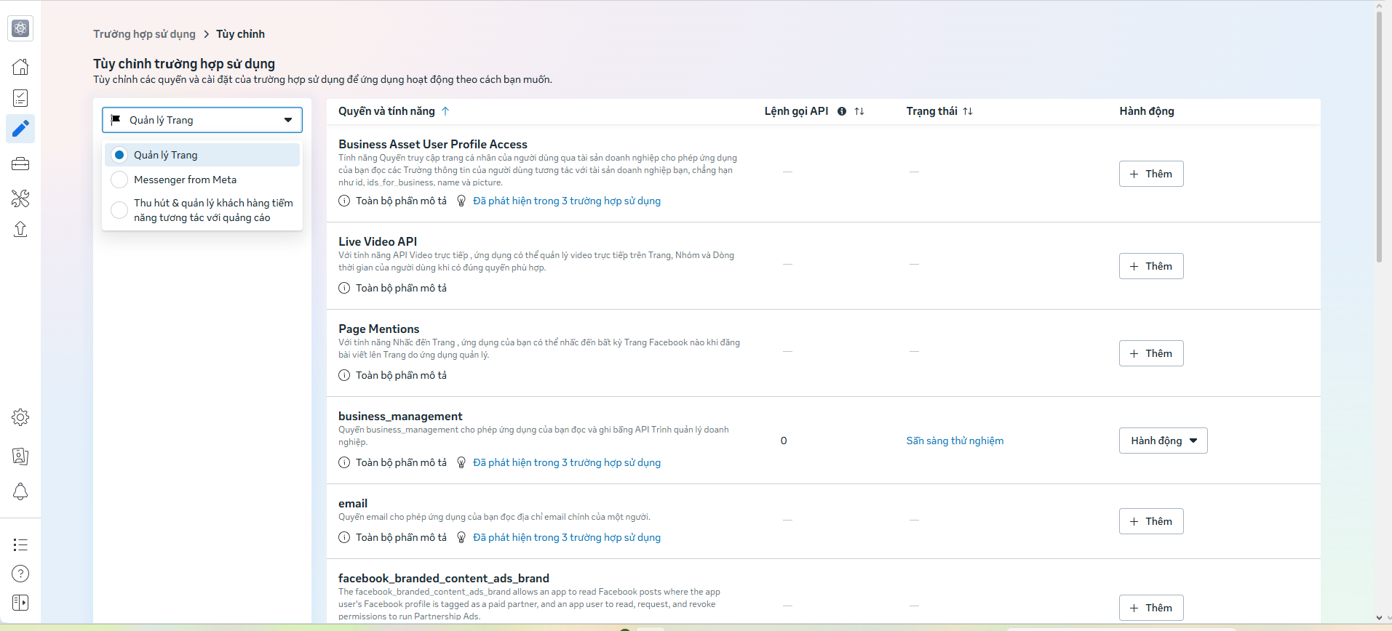Click Thêm for Live Video API
1392x631 pixels.
click(x=1151, y=266)
